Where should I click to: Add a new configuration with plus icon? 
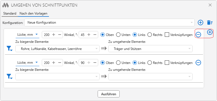pos(200,23)
